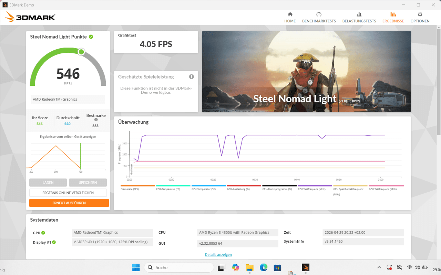Click the Steel Nomad Light banner image

coord(306,71)
